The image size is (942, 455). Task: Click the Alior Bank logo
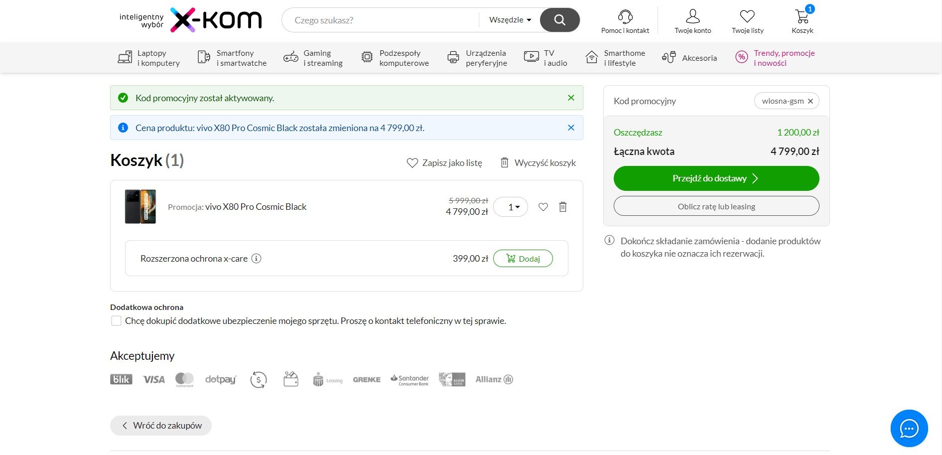(x=452, y=380)
